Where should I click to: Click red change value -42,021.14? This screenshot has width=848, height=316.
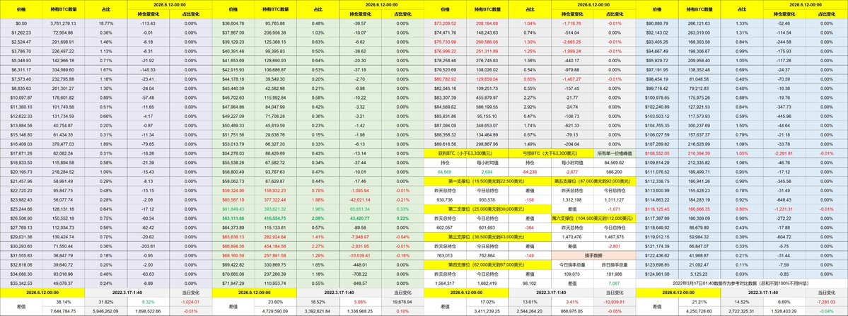(x=359, y=200)
